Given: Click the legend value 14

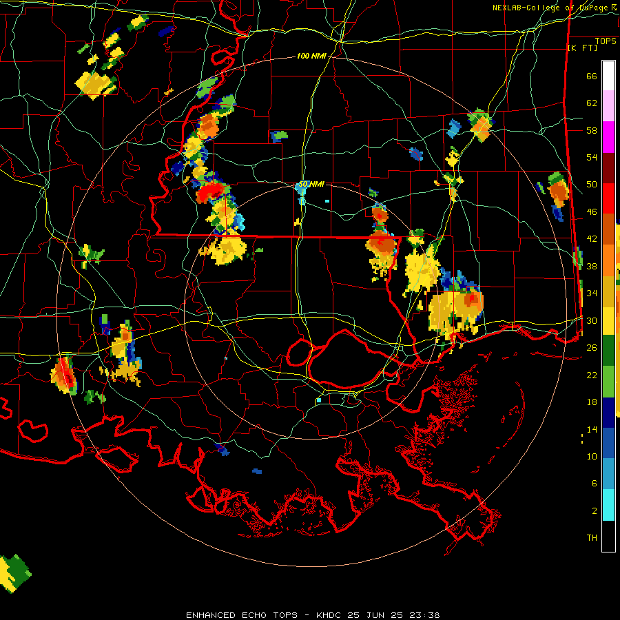Looking at the screenshot, I should point(592,429).
